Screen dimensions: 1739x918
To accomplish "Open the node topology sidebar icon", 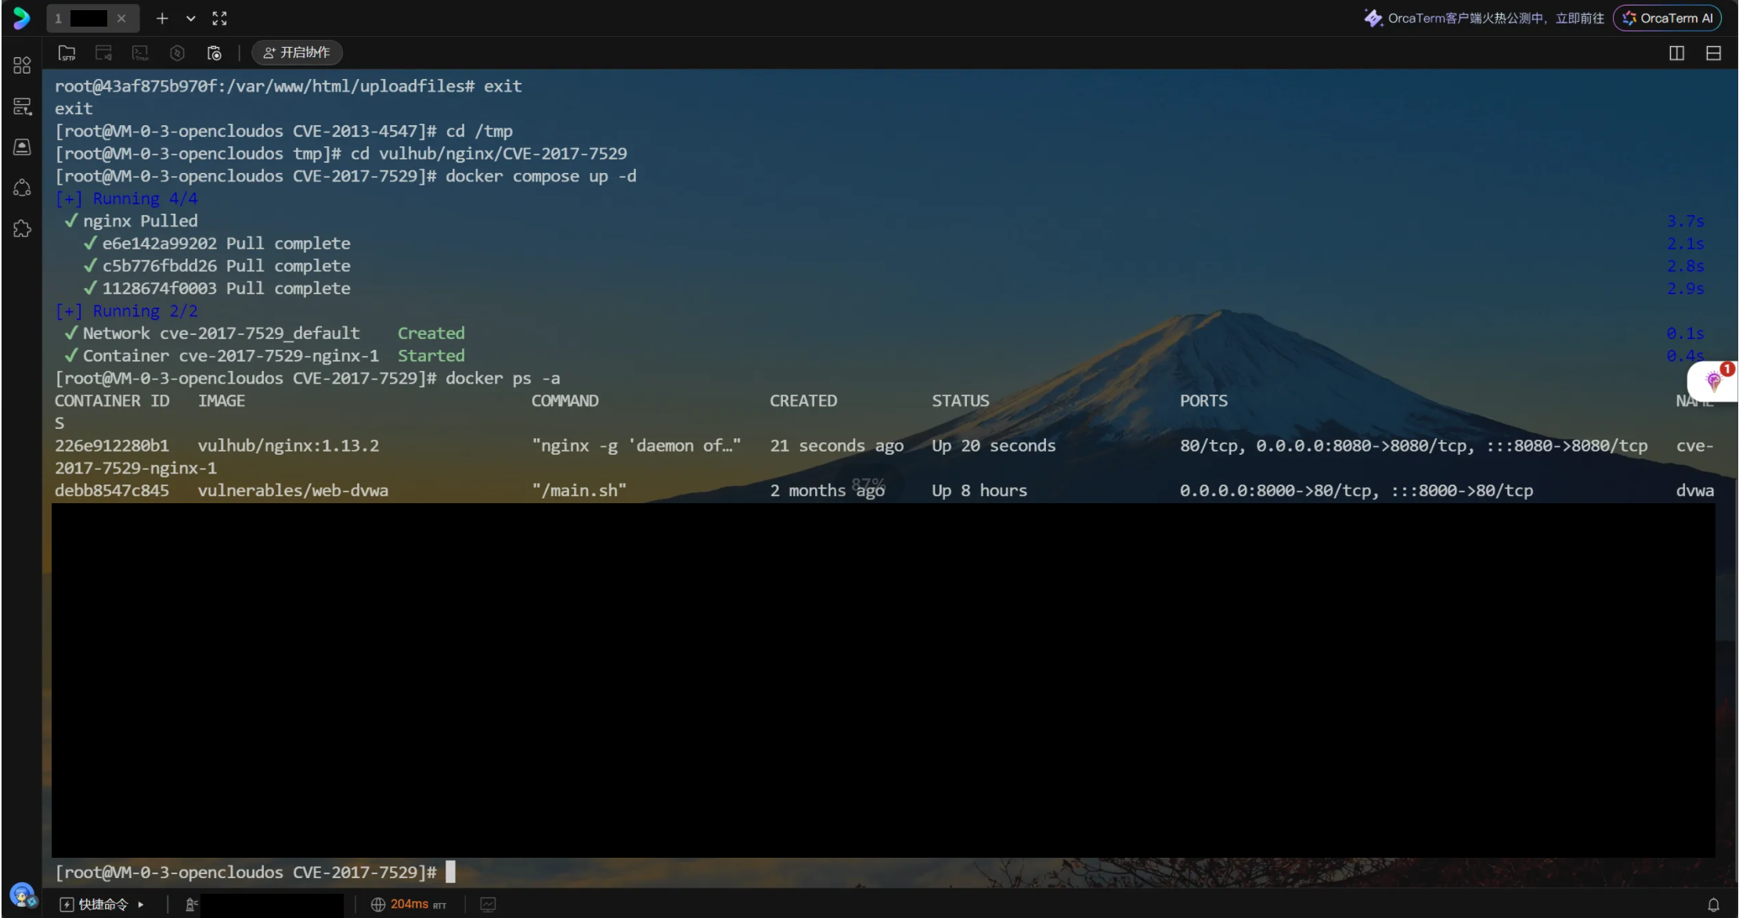I will click(22, 188).
